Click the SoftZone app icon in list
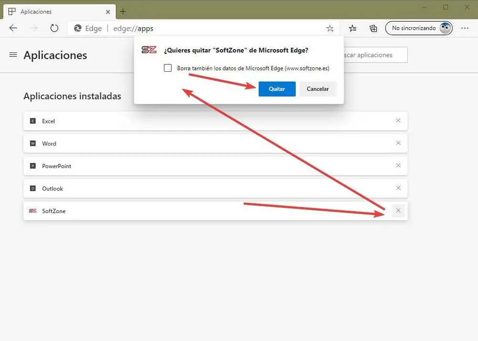This screenshot has width=478, height=341. (33, 211)
